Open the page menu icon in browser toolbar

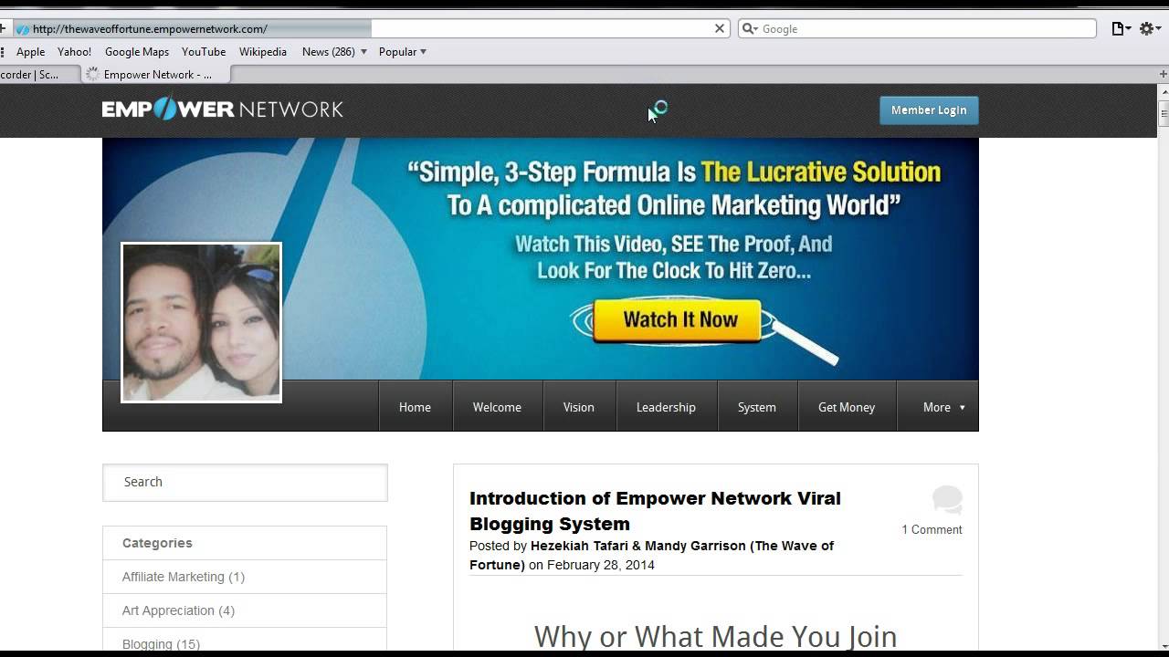point(1121,28)
